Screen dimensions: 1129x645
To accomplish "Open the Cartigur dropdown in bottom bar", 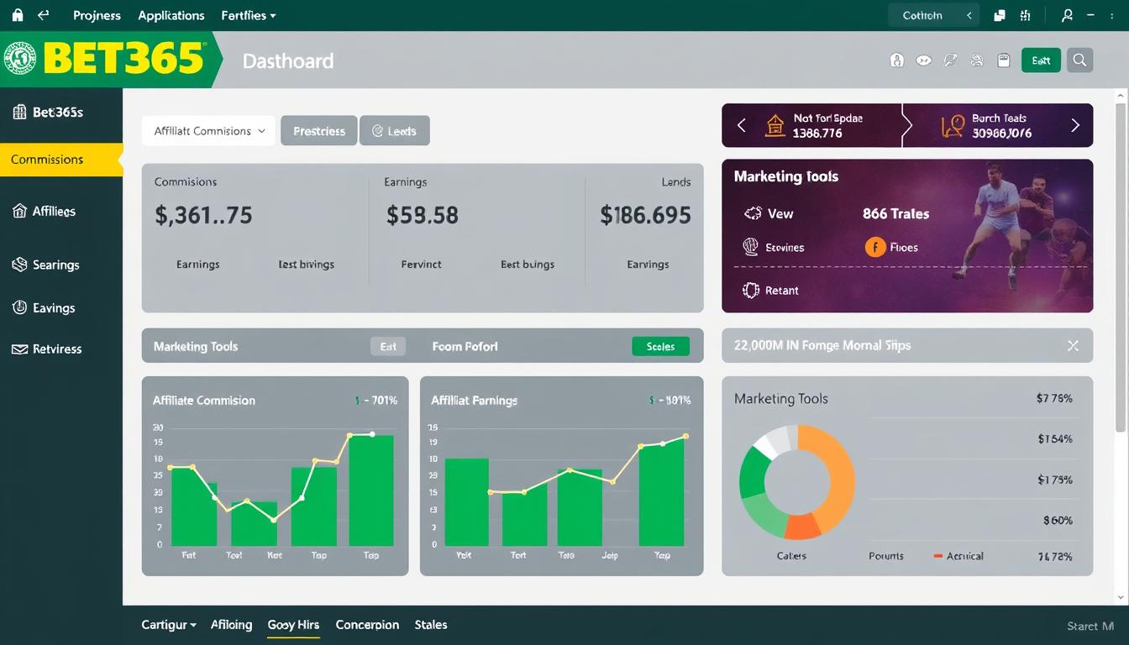I will (169, 625).
